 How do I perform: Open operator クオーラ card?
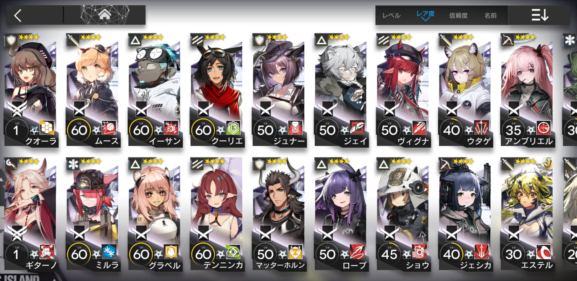(x=31, y=90)
